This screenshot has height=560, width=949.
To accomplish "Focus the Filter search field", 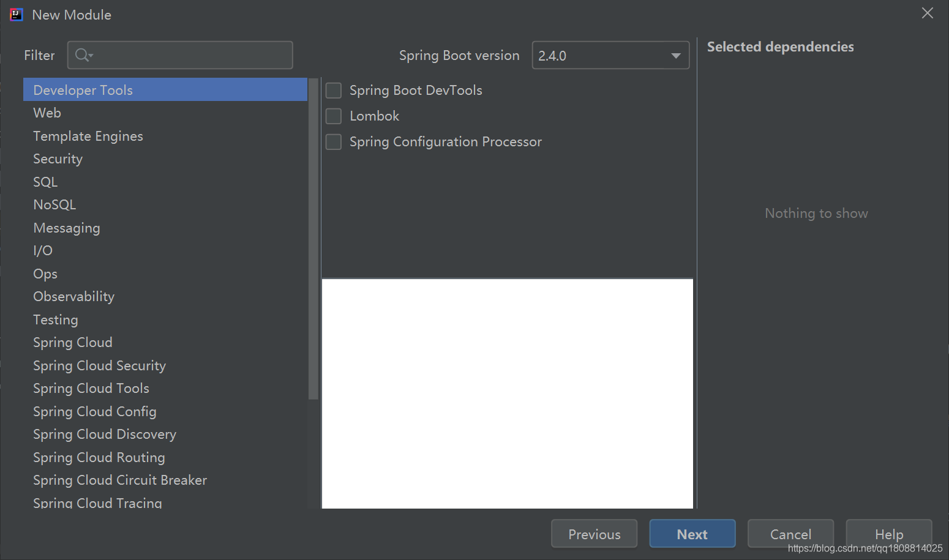I will 190,56.
